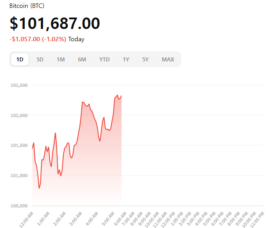Display the MAX price history
The width and height of the screenshot is (277, 228).
168,60
